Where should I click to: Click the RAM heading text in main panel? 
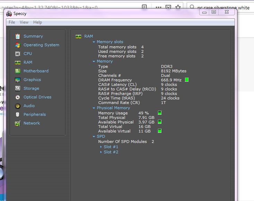tap(88, 36)
